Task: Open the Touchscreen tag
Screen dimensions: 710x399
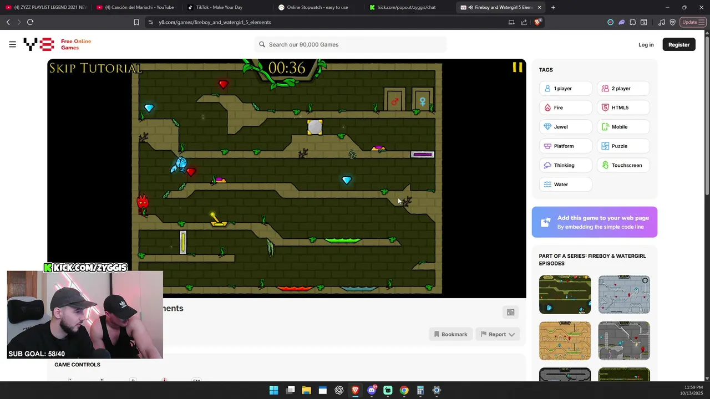Action: click(623, 165)
